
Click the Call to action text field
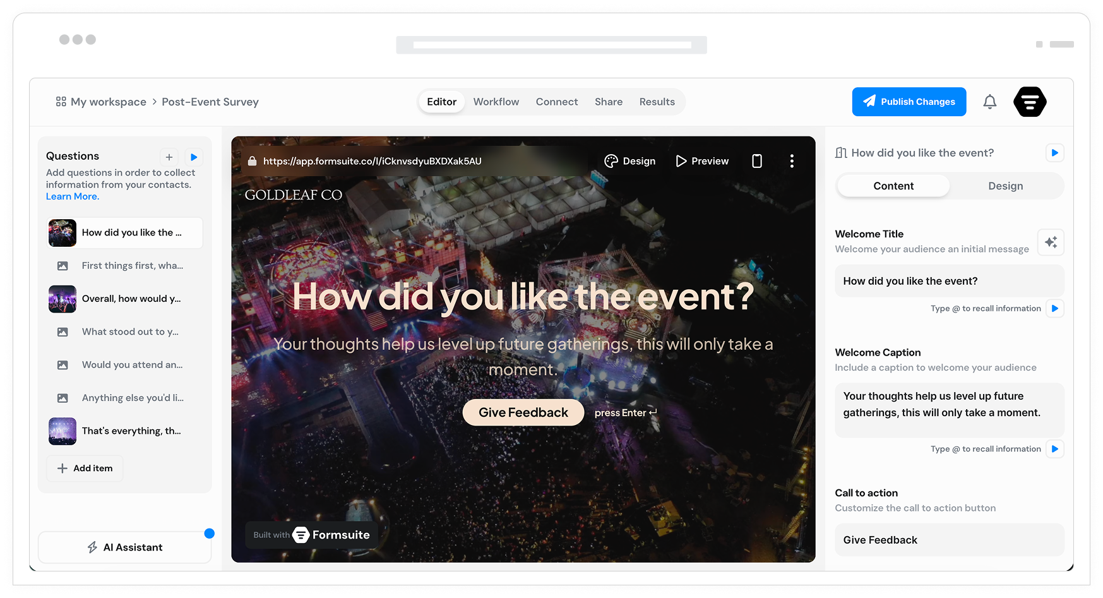[x=949, y=540]
